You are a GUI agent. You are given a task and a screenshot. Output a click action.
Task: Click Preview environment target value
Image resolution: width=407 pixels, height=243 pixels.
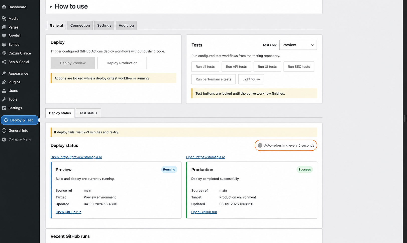(x=100, y=197)
